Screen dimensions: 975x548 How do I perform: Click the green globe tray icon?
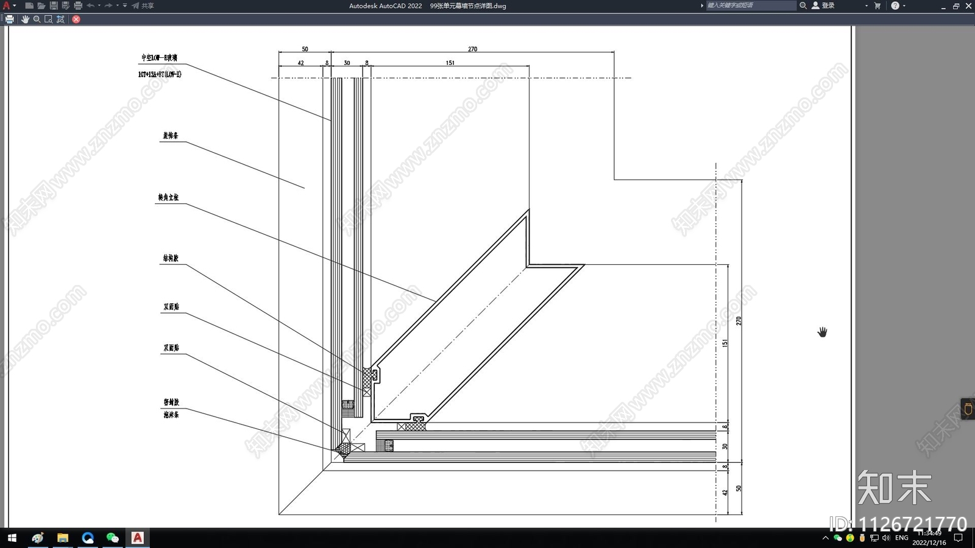850,538
